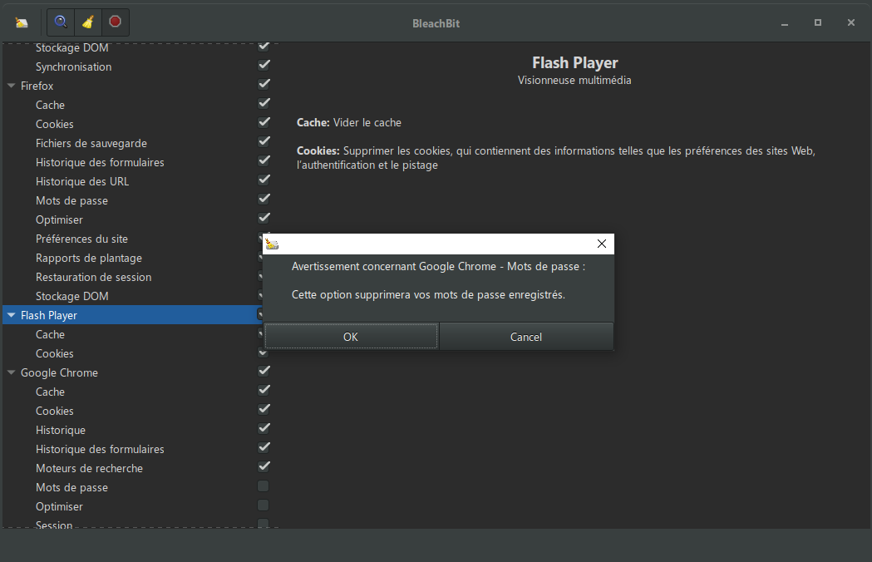Select Historique des formulaires under Firefox
This screenshot has width=872, height=562.
coord(100,162)
